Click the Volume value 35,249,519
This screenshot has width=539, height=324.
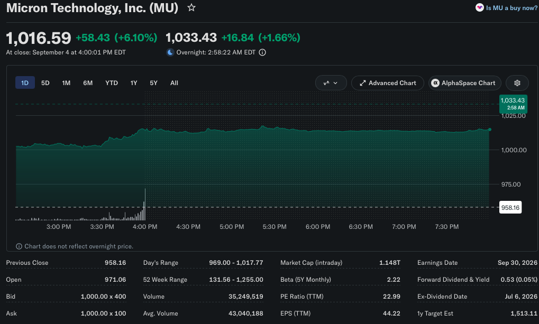pos(246,296)
